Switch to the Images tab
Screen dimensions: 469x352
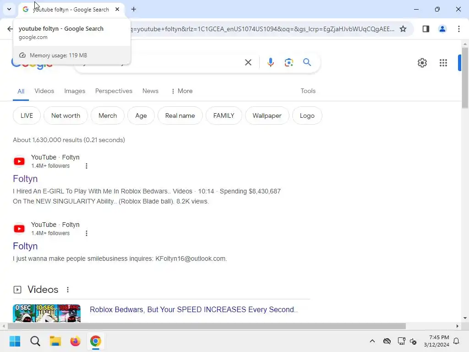[75, 91]
